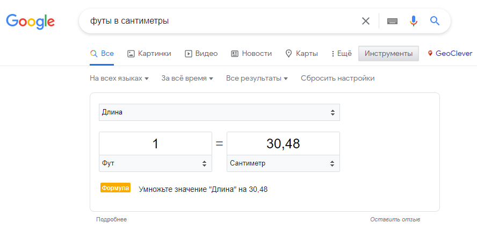The height and width of the screenshot is (230, 477).
Task: Change the Фут source unit dropdown
Action: [x=155, y=163]
